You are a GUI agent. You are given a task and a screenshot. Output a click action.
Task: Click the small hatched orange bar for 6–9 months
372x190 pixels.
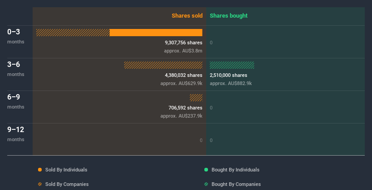[x=196, y=98]
